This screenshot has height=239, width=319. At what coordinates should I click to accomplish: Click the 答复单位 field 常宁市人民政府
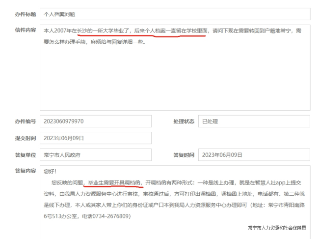pyautogui.click(x=96, y=155)
